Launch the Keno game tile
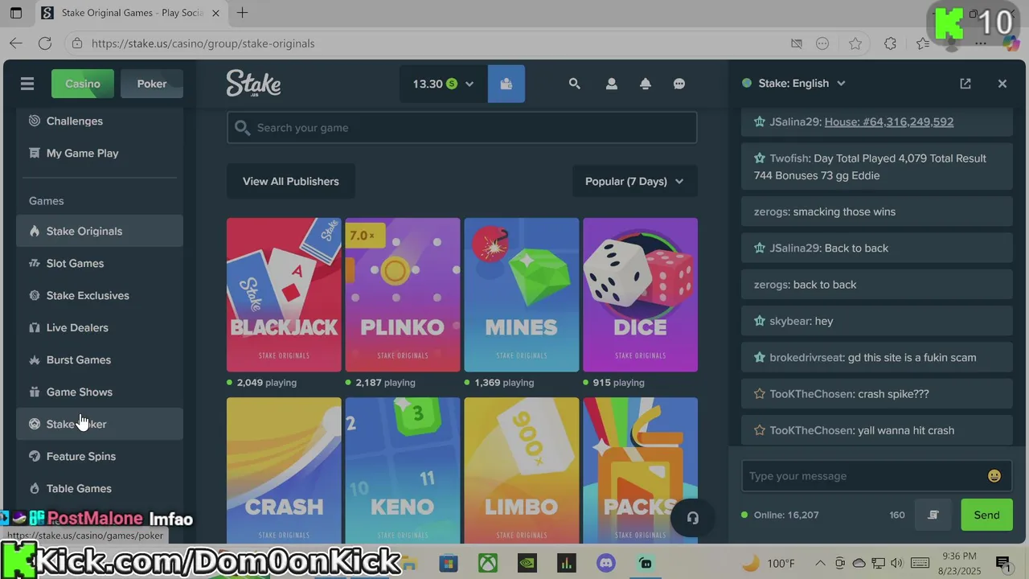 tap(403, 470)
